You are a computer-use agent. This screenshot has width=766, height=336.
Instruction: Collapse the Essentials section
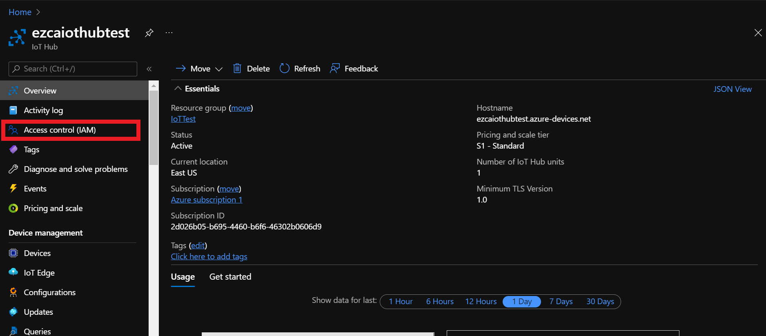(x=178, y=88)
